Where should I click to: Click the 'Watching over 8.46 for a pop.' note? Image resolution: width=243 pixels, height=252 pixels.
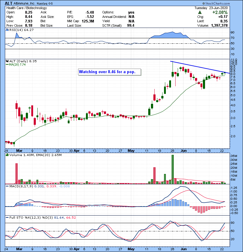point(110,72)
